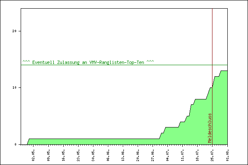Image resolution: width=248 pixels, height=165 pixels.
Task: Click the x-axis date '11.07.'
Action: [x=183, y=156]
